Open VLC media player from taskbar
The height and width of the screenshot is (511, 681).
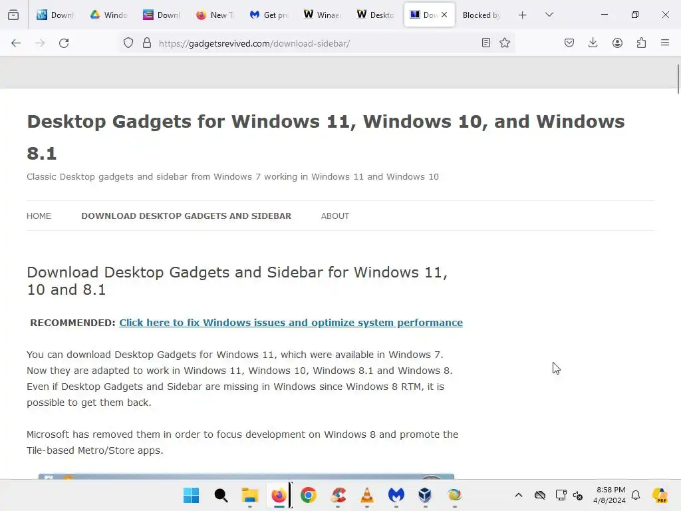coord(367,495)
